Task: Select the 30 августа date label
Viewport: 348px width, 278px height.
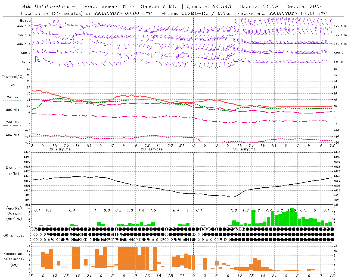Action: (152, 149)
